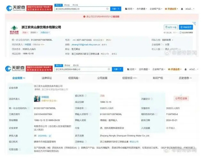The height and width of the screenshot is (160, 205).
Task: Open the 应用 menu in the second screenshot
Action: pyautogui.click(x=132, y=69)
